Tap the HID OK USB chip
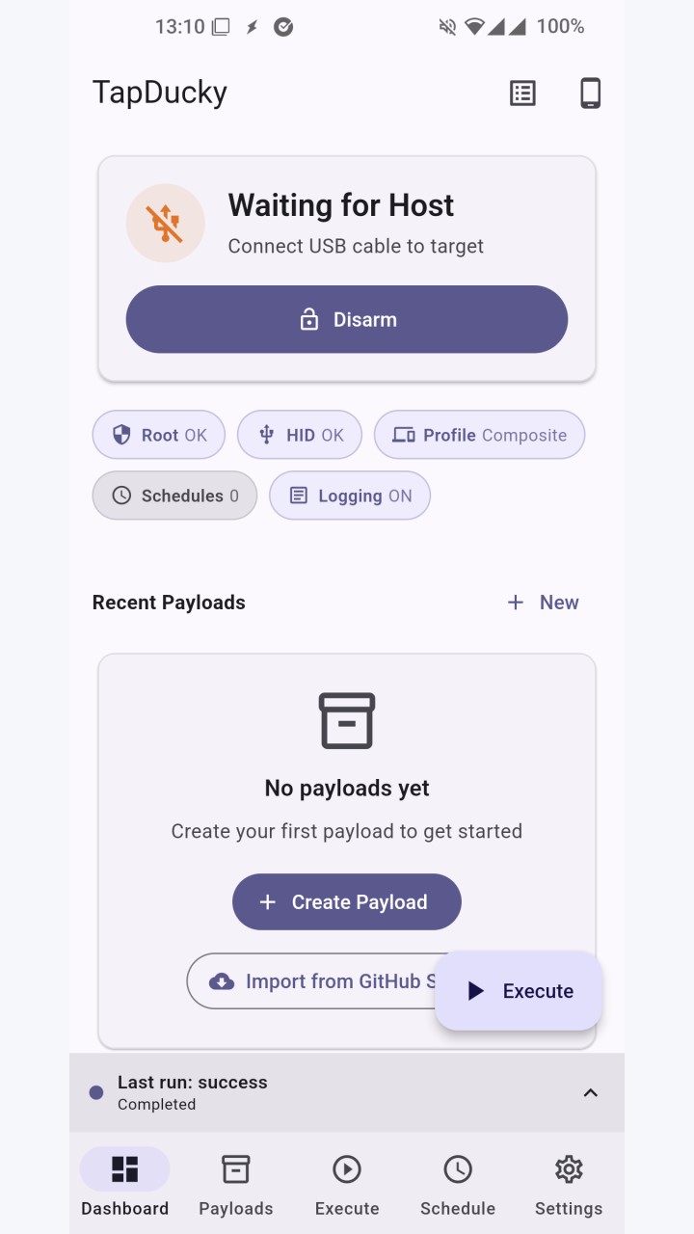The image size is (694, 1234). pyautogui.click(x=300, y=435)
